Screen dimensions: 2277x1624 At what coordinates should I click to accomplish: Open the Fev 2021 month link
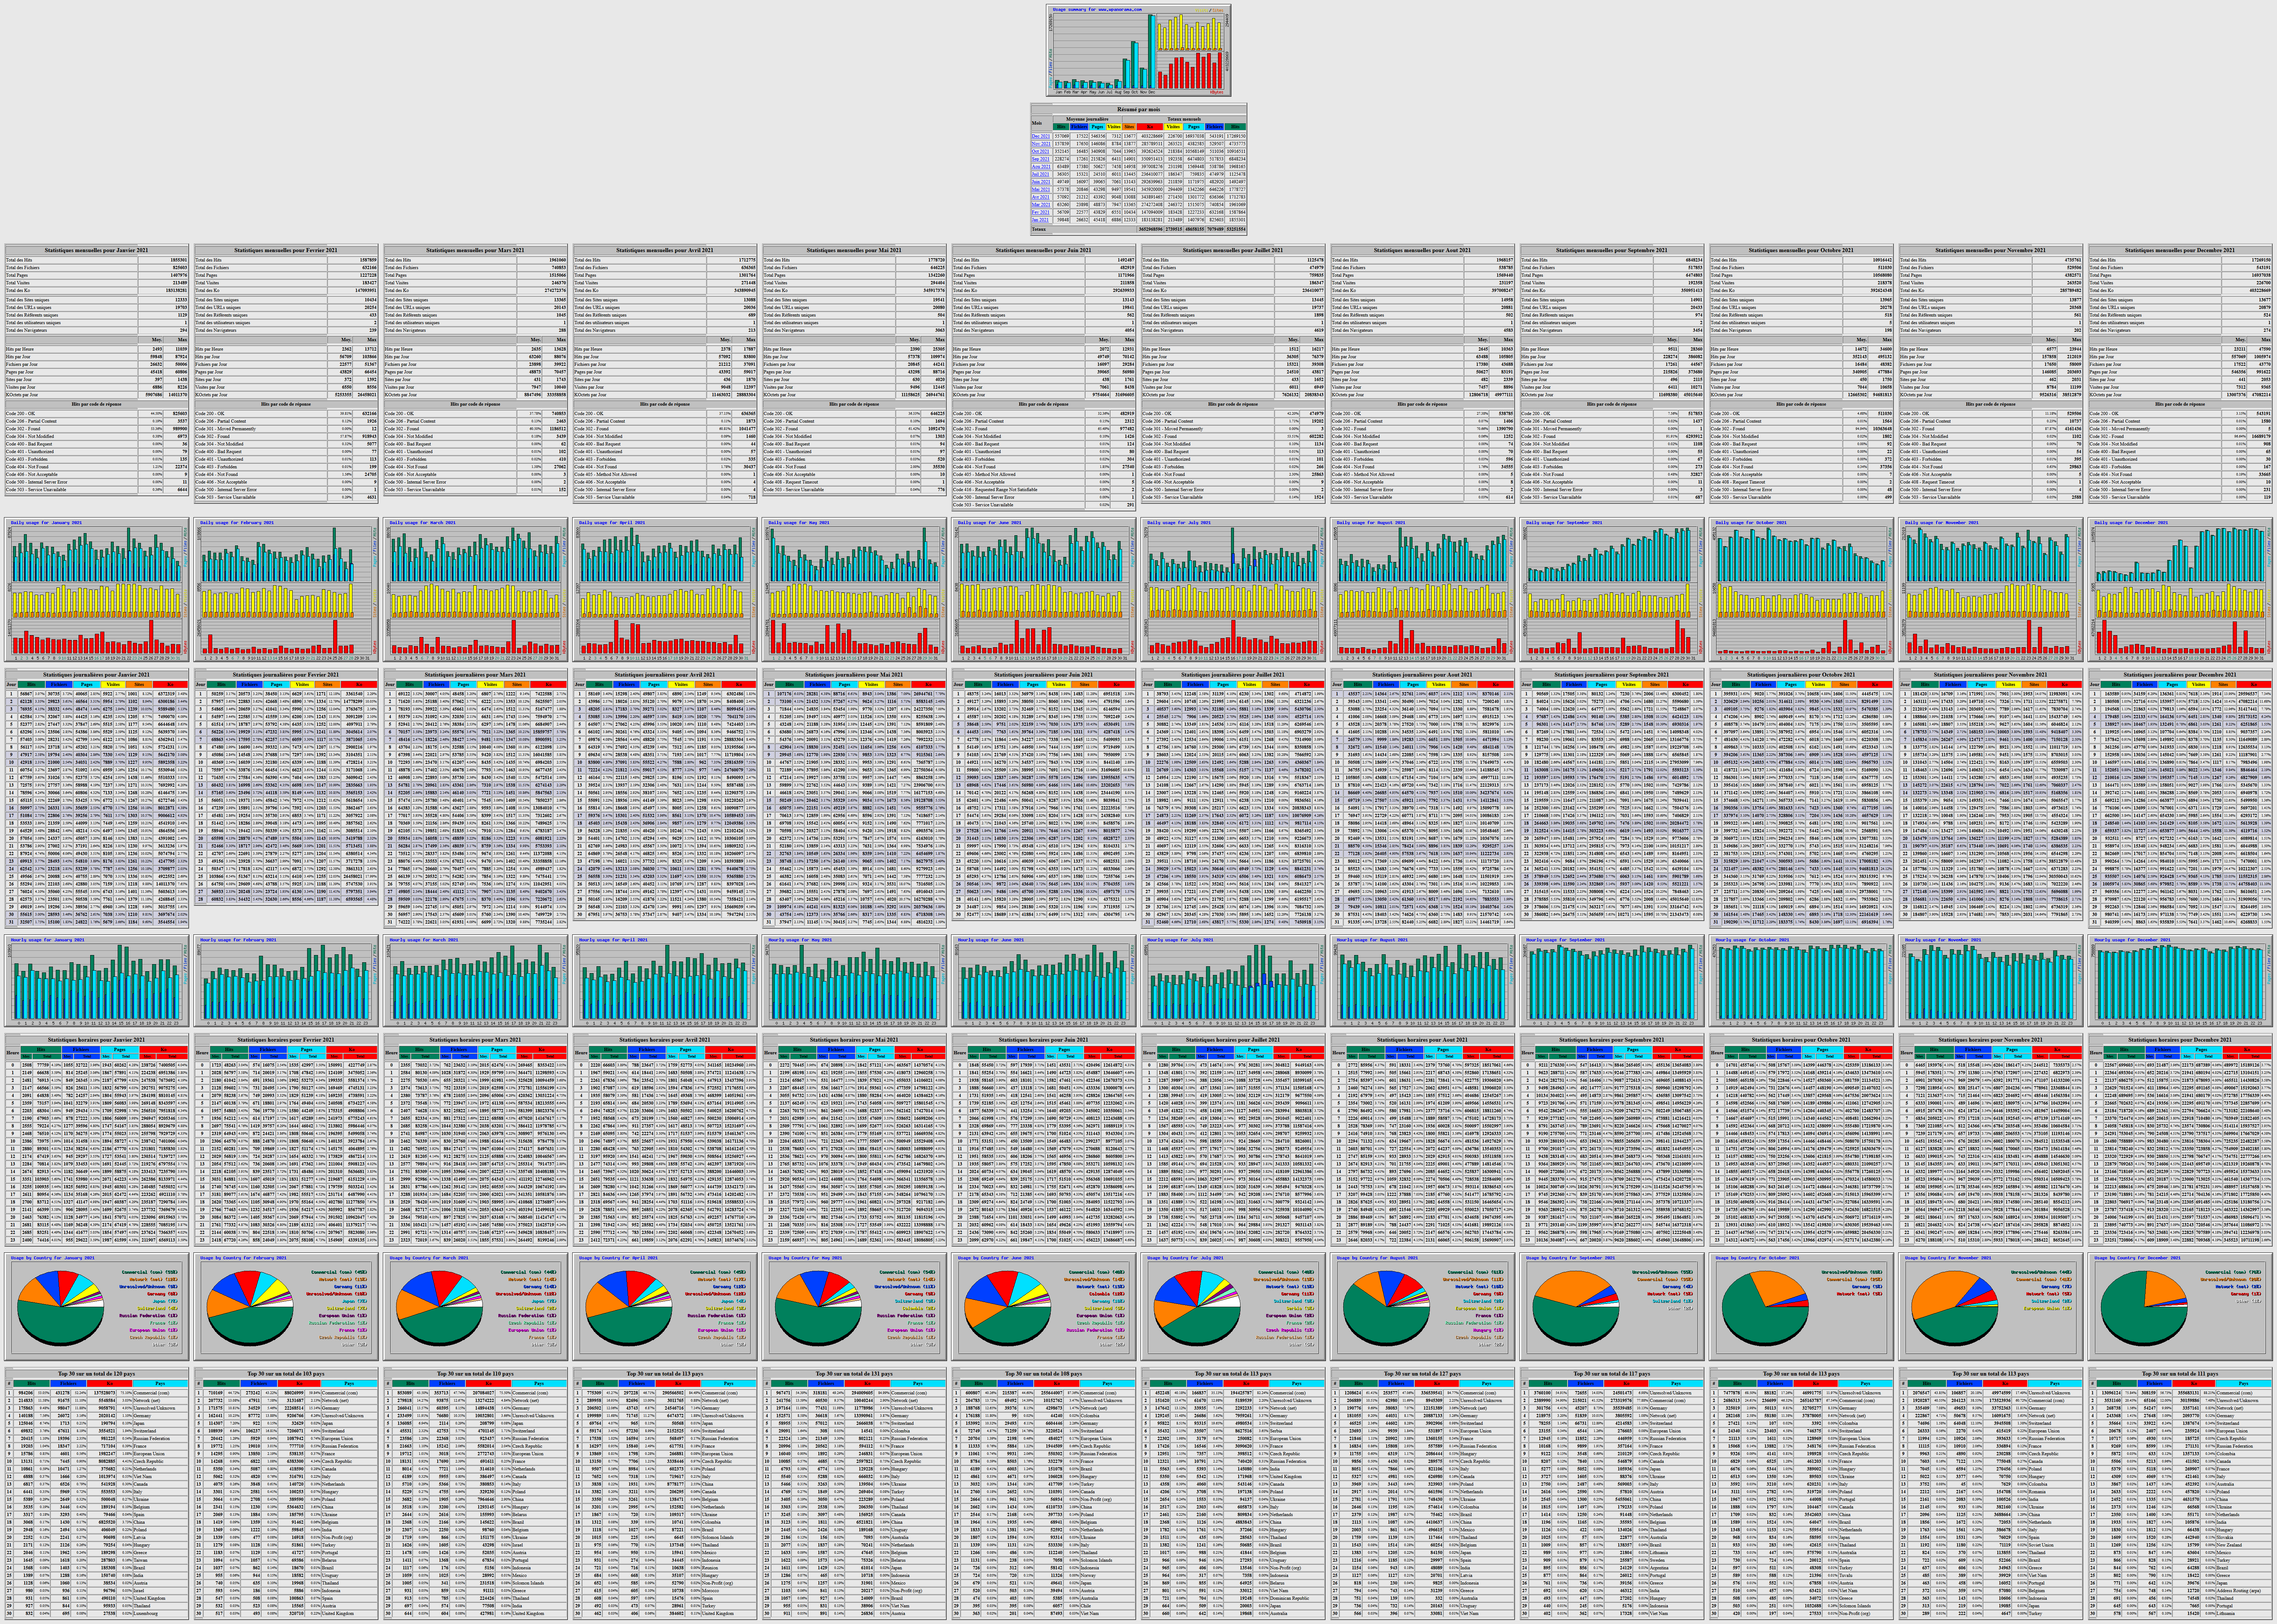tap(1040, 212)
